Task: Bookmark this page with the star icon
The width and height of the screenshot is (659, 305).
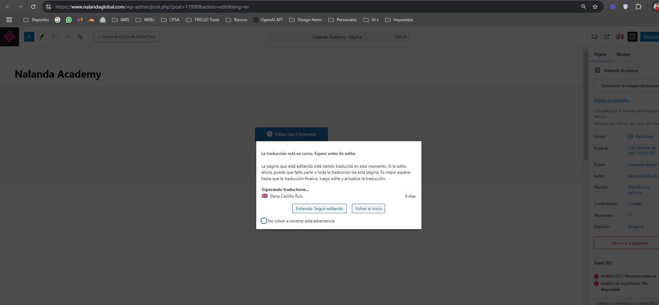Action: coord(595,7)
